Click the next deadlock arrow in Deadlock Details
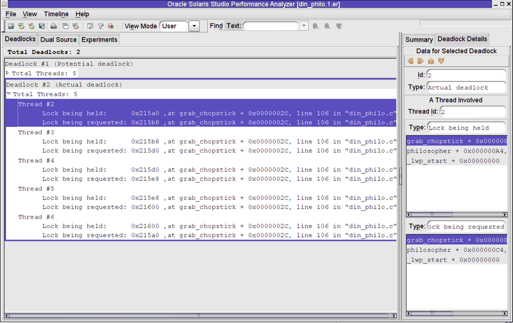The width and height of the screenshot is (513, 323). pyautogui.click(x=421, y=61)
